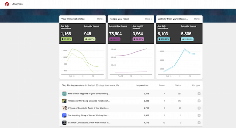This screenshot has width=236, height=128.
Task: Select the 278.29% impressions change badge
Action: (x=164, y=39)
